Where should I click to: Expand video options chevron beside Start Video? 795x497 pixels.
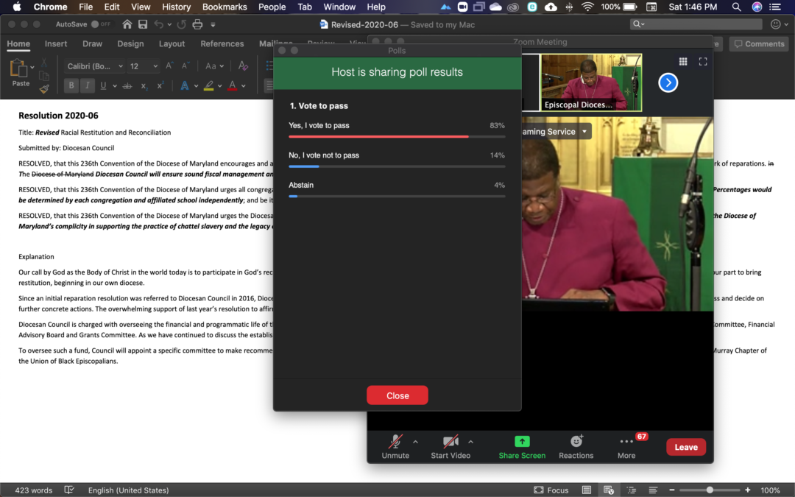tap(471, 443)
